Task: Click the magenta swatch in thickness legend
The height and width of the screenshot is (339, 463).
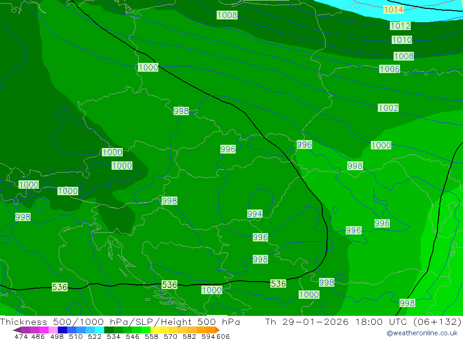Action: pyautogui.click(x=44, y=330)
